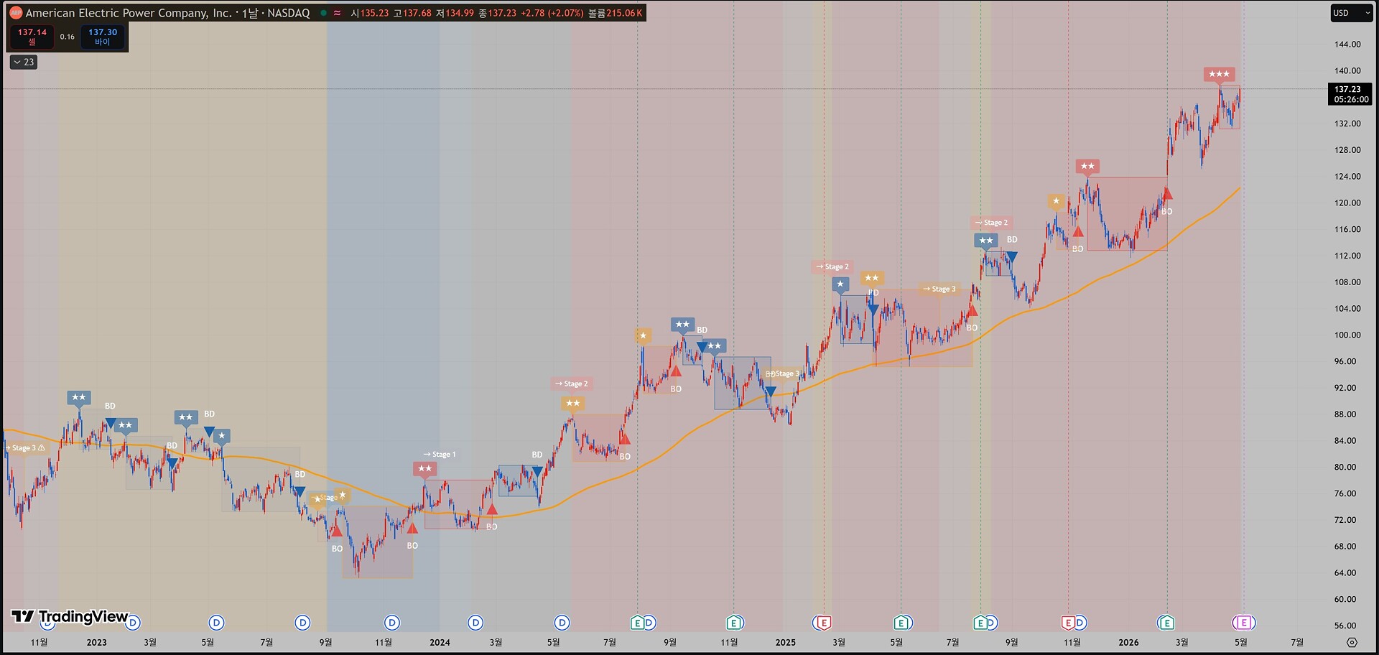The height and width of the screenshot is (655, 1379).
Task: Click the 137.14 sell button
Action: (x=32, y=37)
